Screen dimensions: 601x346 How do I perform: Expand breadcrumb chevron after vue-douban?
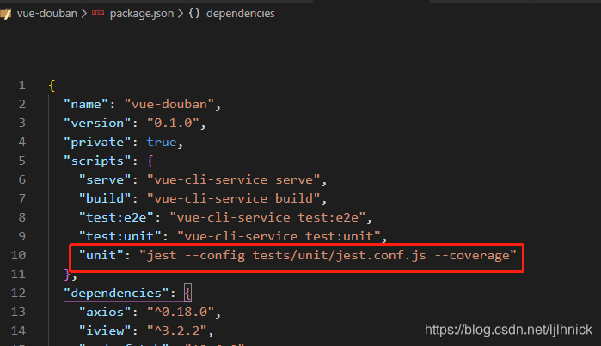coord(84,14)
